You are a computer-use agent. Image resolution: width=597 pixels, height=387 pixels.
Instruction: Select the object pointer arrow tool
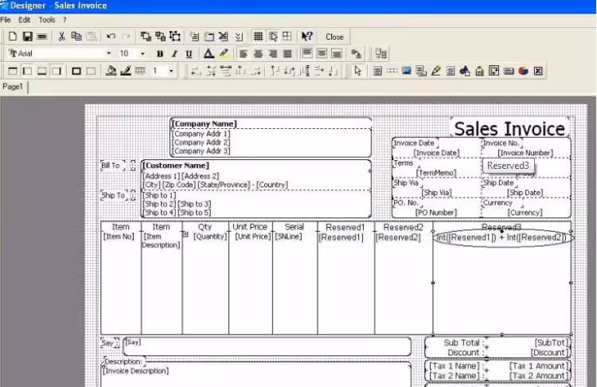(357, 71)
